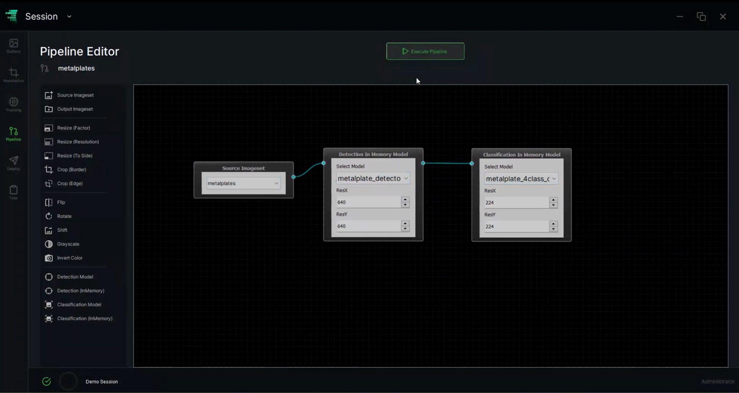This screenshot has width=739, height=393.
Task: Click the green session status check icon
Action: 47,381
